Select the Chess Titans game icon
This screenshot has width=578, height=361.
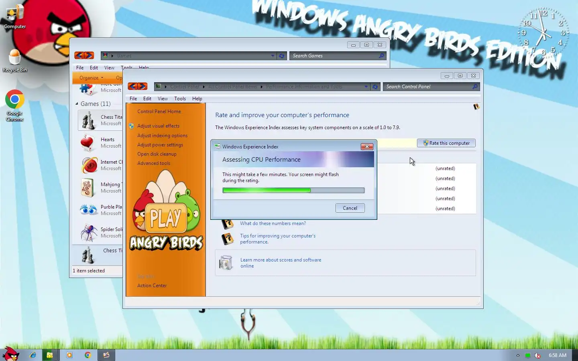pos(88,120)
